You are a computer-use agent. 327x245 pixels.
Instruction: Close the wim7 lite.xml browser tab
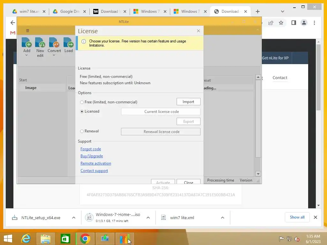pyautogui.click(x=44, y=11)
